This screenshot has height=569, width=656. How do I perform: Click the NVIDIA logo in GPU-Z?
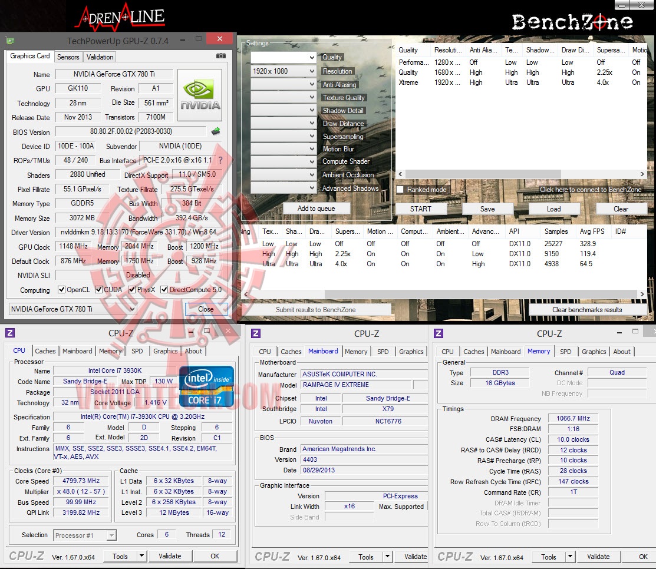[200, 95]
